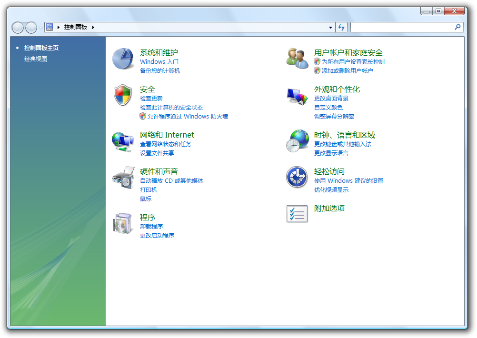This screenshot has height=338, width=477.
Task: Click shield icon beside 允许程序通过 Windows 防火墙
Action: tap(143, 116)
